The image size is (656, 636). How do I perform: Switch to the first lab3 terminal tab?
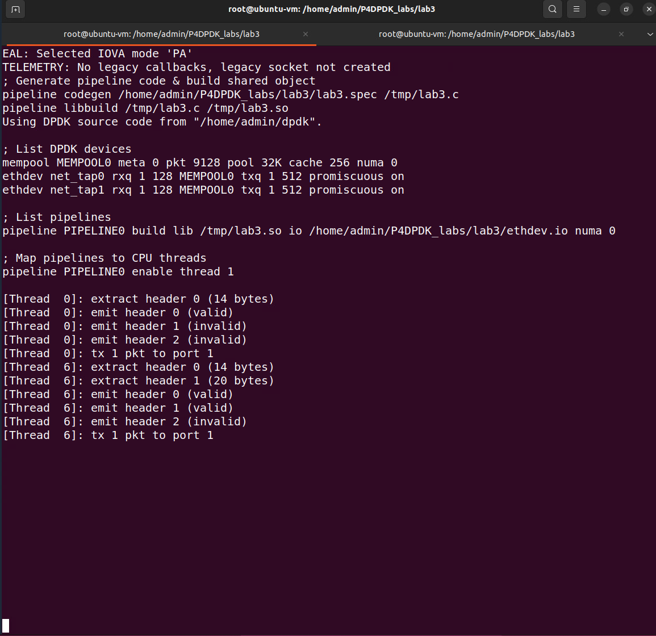tap(161, 34)
